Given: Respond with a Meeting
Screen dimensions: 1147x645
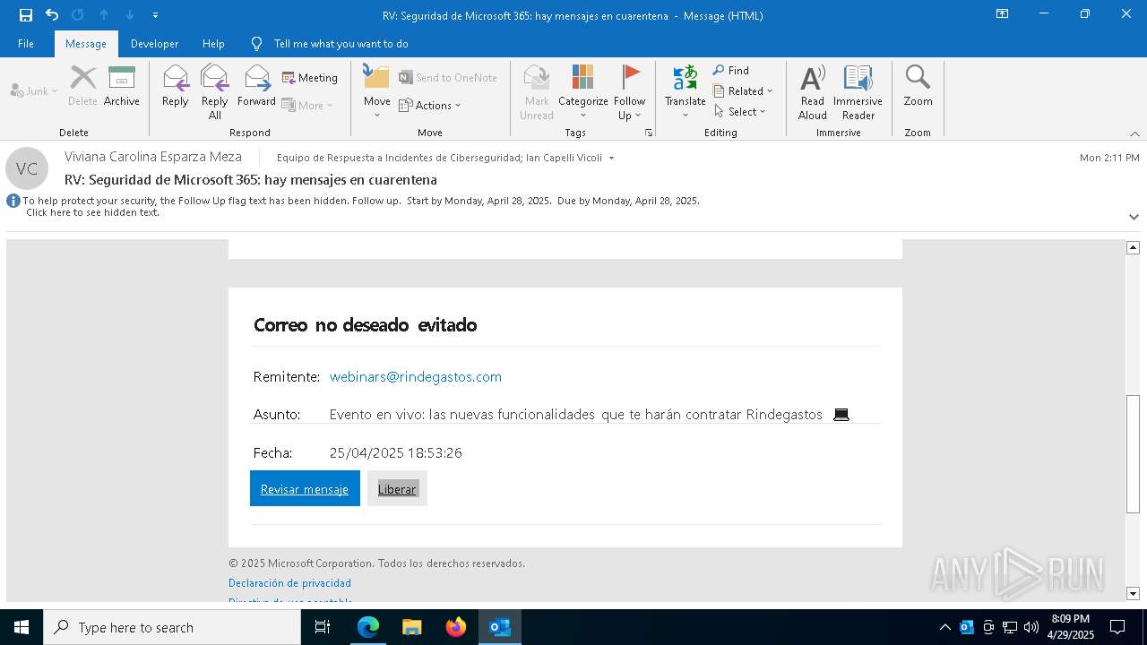Looking at the screenshot, I should [x=310, y=78].
